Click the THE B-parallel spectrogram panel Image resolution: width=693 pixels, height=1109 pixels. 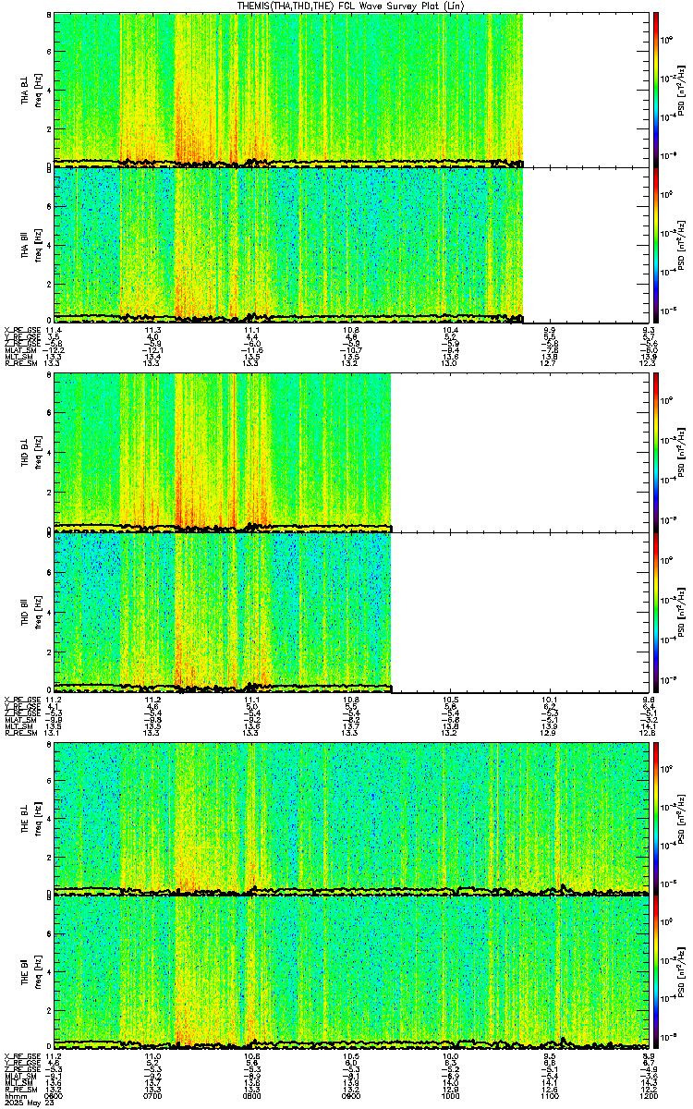tap(350, 972)
